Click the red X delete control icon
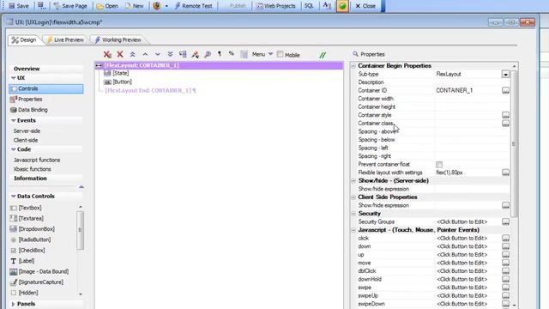Image resolution: width=549 pixels, height=309 pixels. (x=120, y=54)
